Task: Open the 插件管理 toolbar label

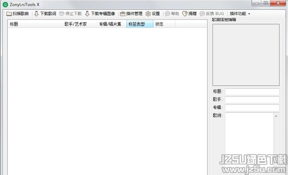Action: 134,14
